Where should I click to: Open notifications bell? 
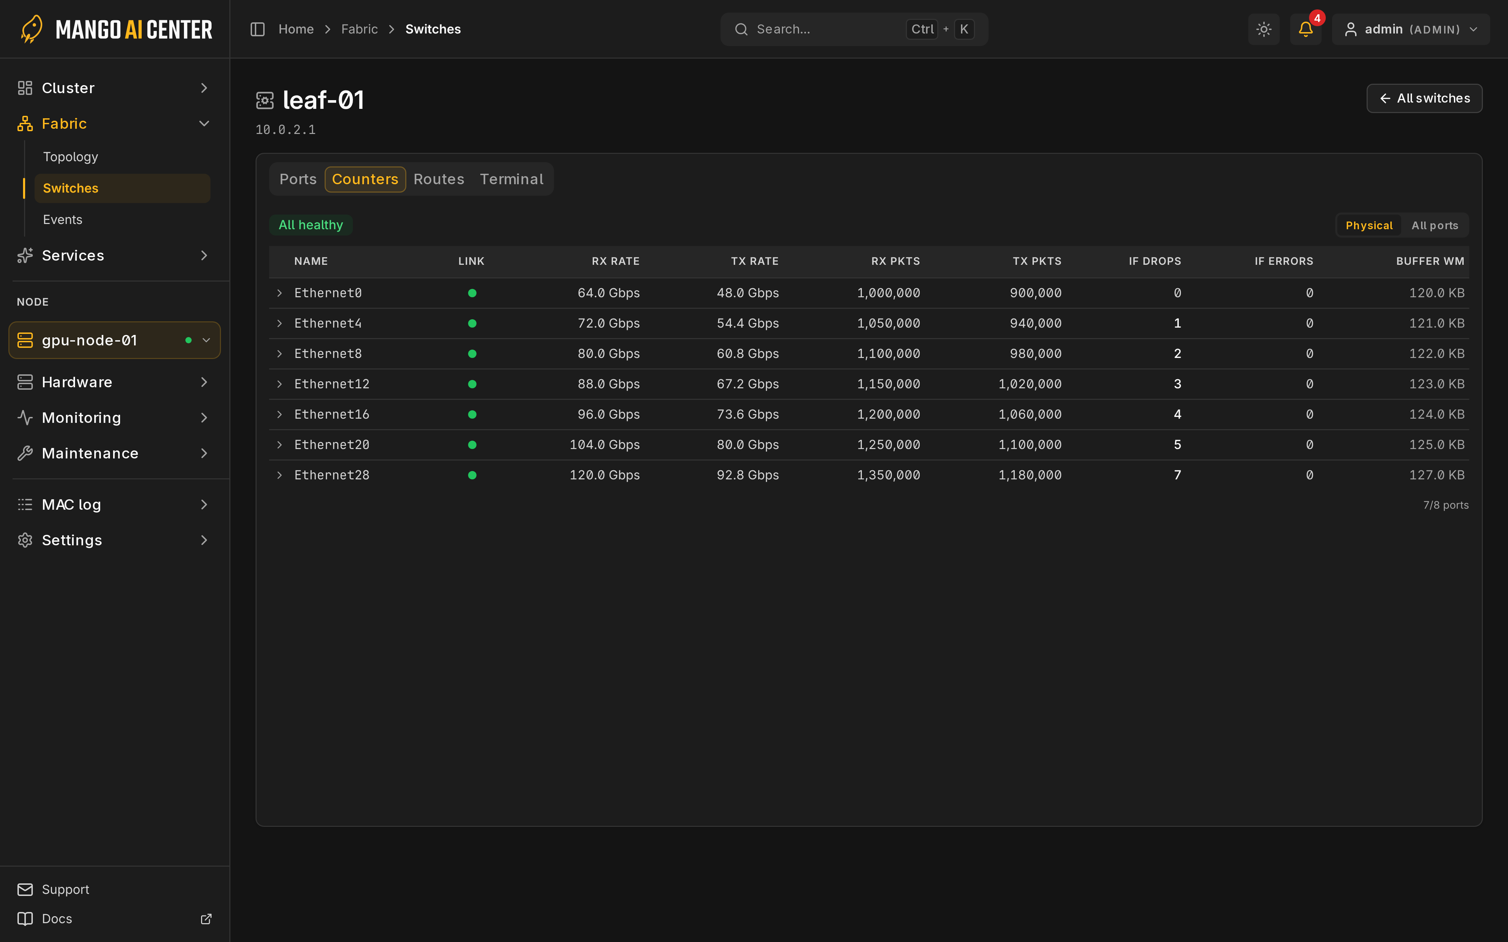click(1306, 29)
